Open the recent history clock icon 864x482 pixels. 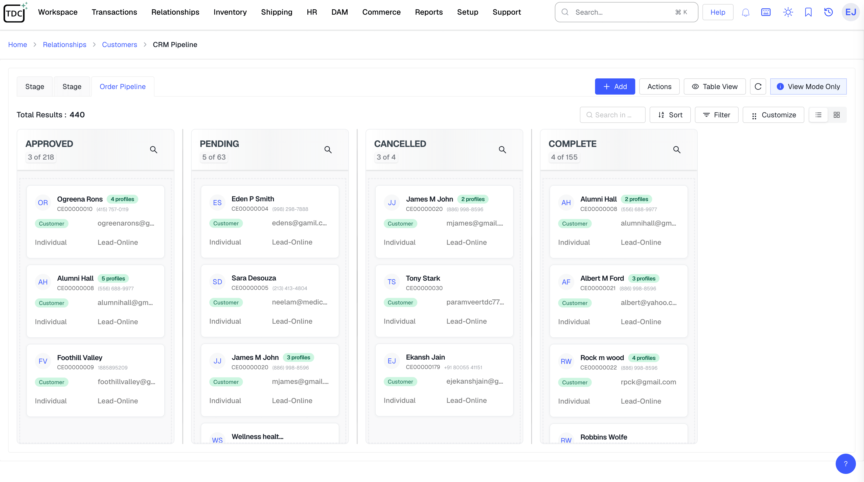[828, 12]
